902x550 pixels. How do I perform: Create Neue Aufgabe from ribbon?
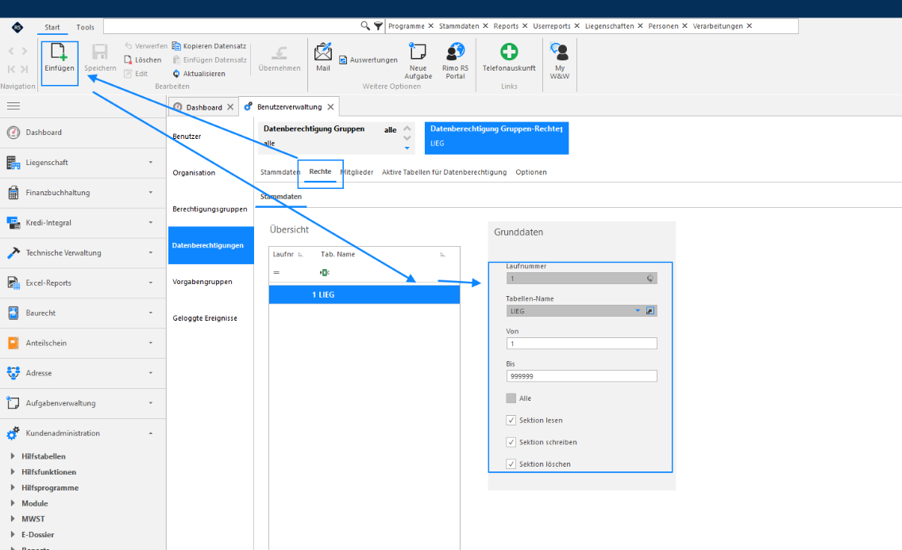click(418, 52)
